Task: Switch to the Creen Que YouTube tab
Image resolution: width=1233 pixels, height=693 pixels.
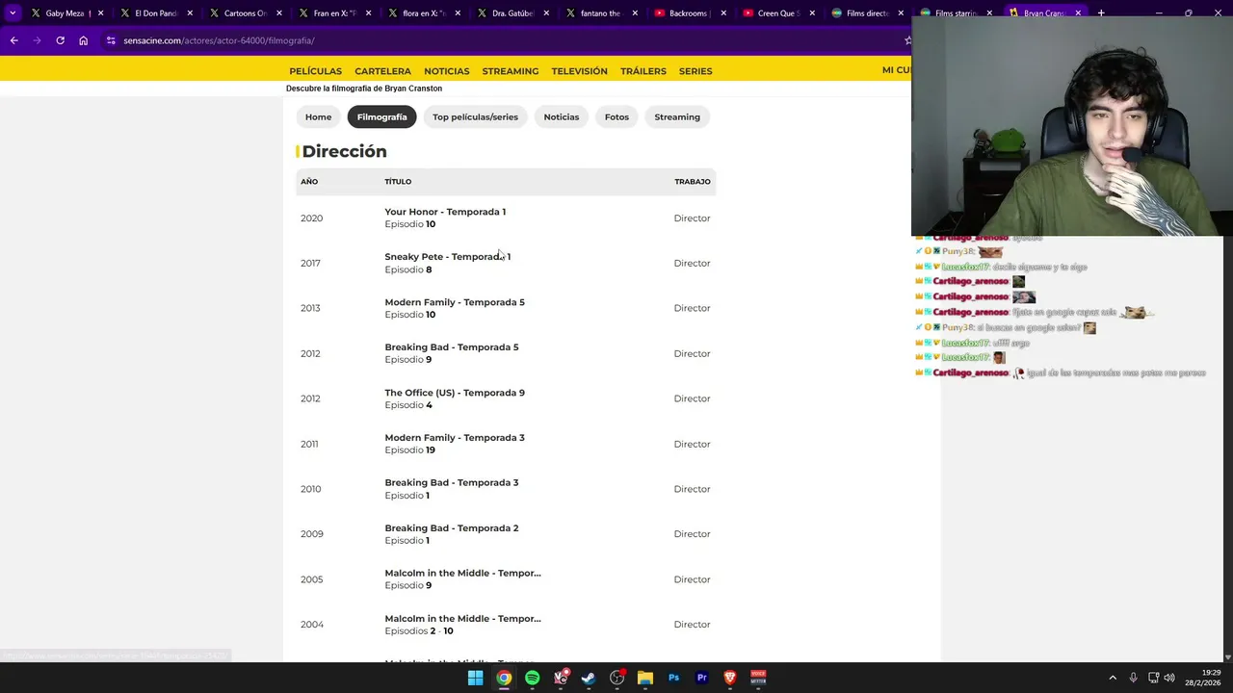Action: [x=778, y=13]
